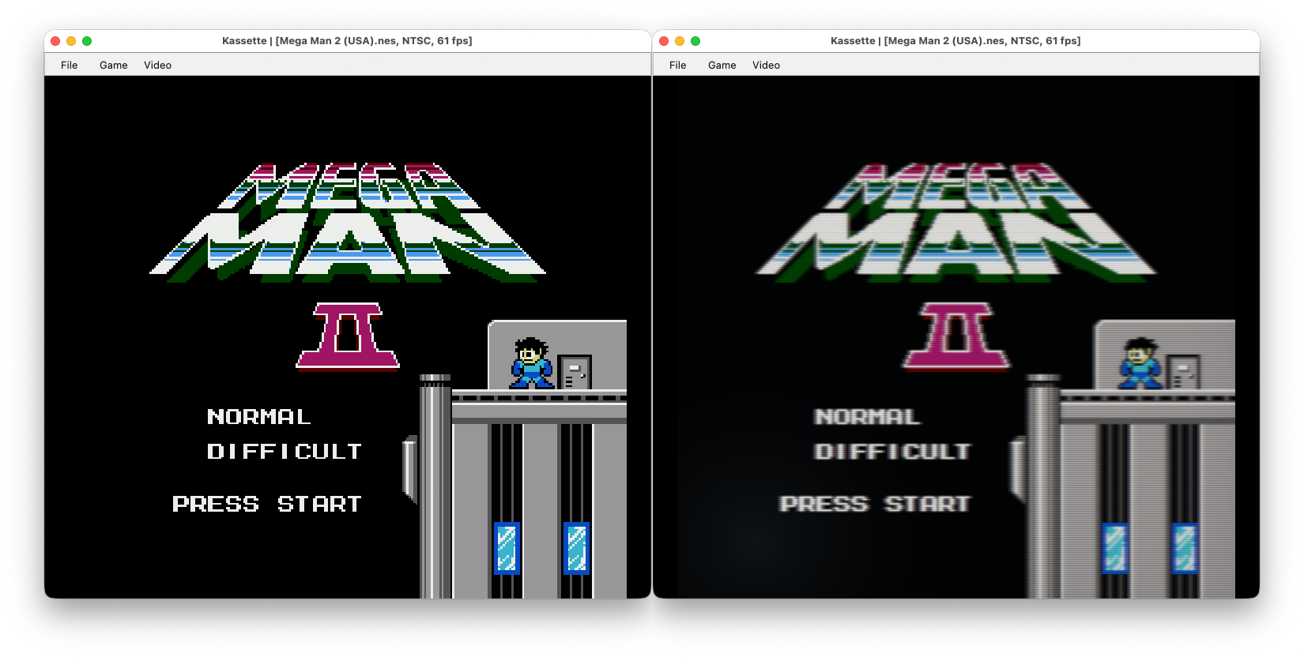The width and height of the screenshot is (1304, 657).
Task: Click "PRESS START" in the blurry CRT-filtered game screen
Action: [875, 504]
